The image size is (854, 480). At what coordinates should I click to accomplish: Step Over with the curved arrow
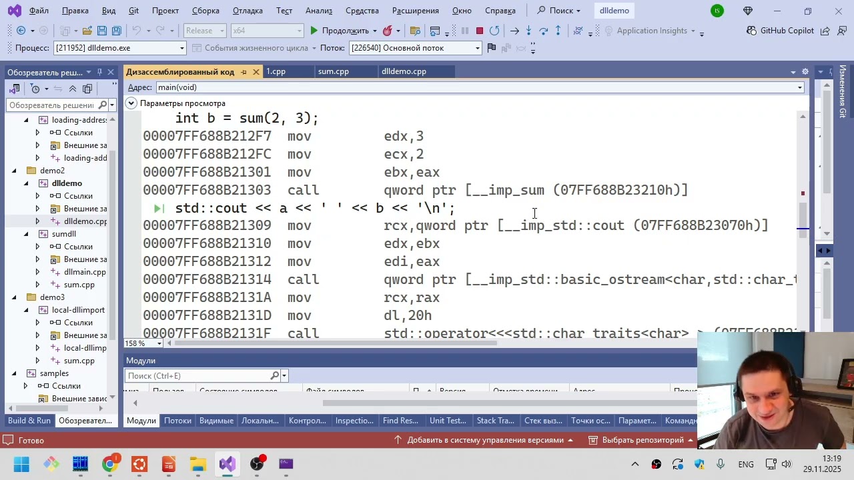(543, 31)
